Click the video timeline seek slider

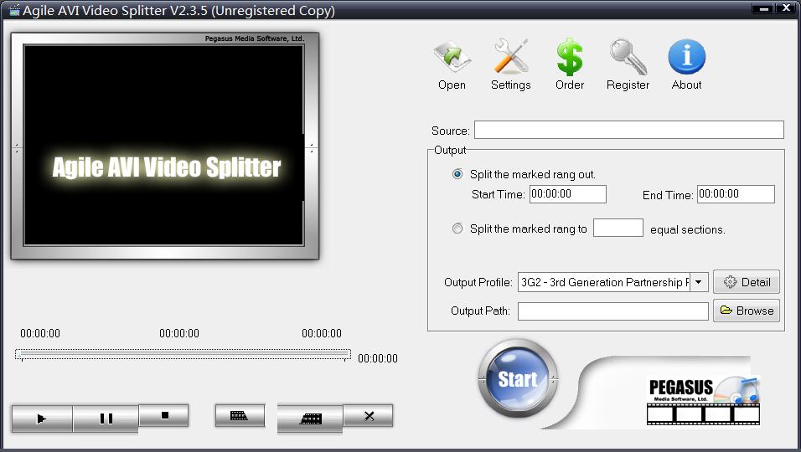pyautogui.click(x=183, y=354)
